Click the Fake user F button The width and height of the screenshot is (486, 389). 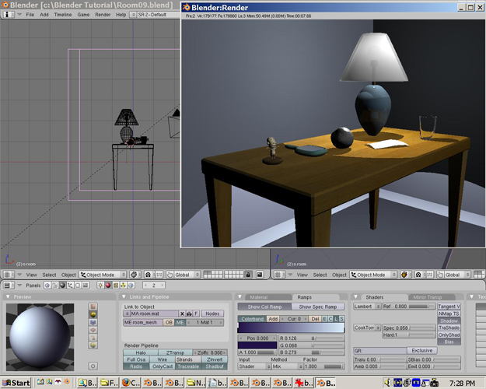coord(197,314)
